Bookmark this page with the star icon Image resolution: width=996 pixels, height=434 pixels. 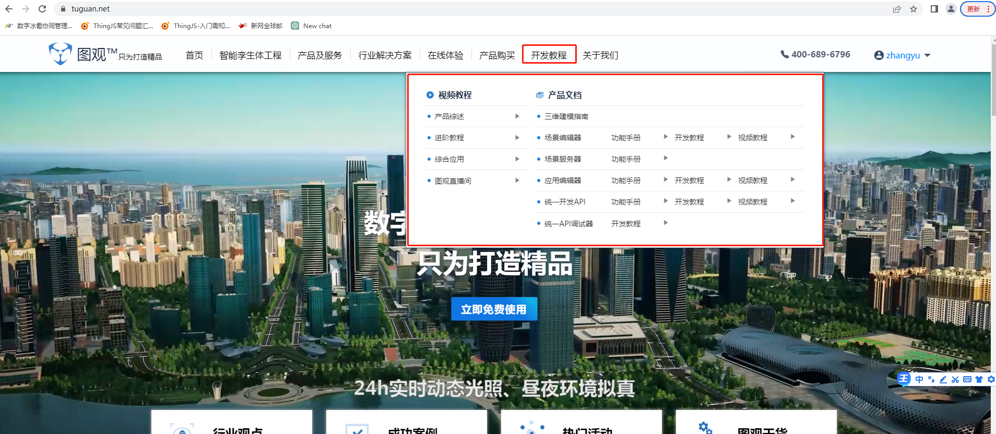(914, 9)
